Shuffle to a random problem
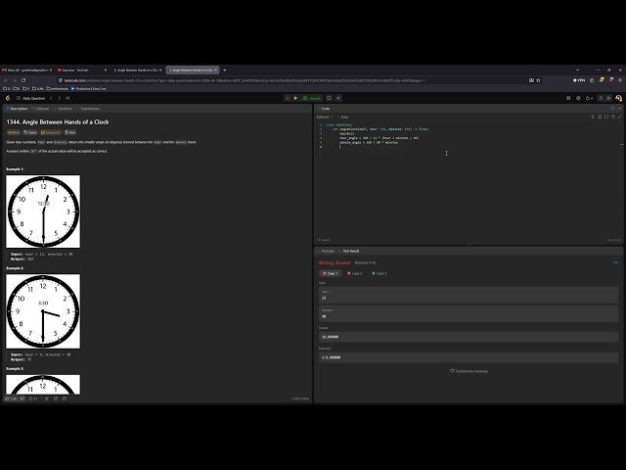Screen dimensions: 626x470 67,98
